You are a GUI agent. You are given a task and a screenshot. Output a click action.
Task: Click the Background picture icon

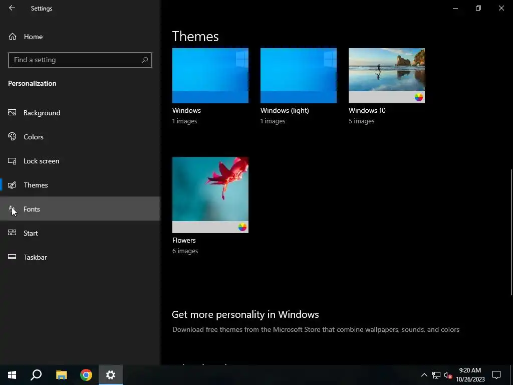click(12, 113)
